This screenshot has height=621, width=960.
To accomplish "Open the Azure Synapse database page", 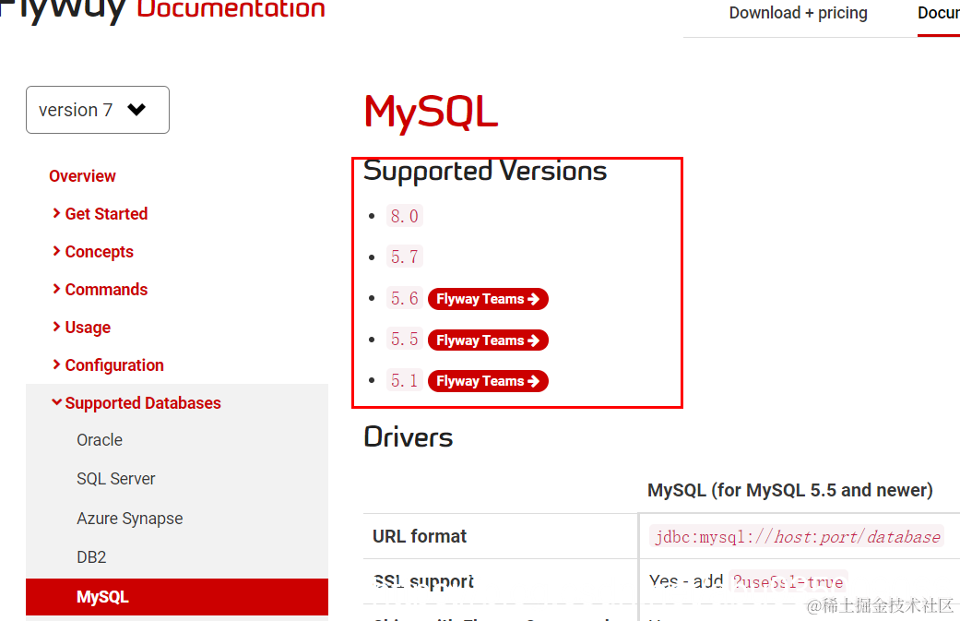I will pyautogui.click(x=130, y=519).
